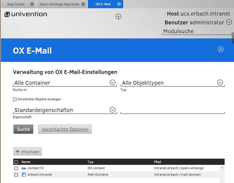Click the Suche button

pyautogui.click(x=23, y=129)
